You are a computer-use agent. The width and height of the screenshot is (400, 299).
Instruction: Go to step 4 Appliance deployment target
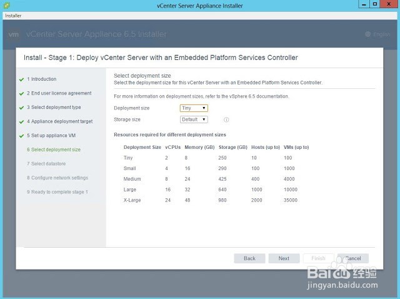60,121
